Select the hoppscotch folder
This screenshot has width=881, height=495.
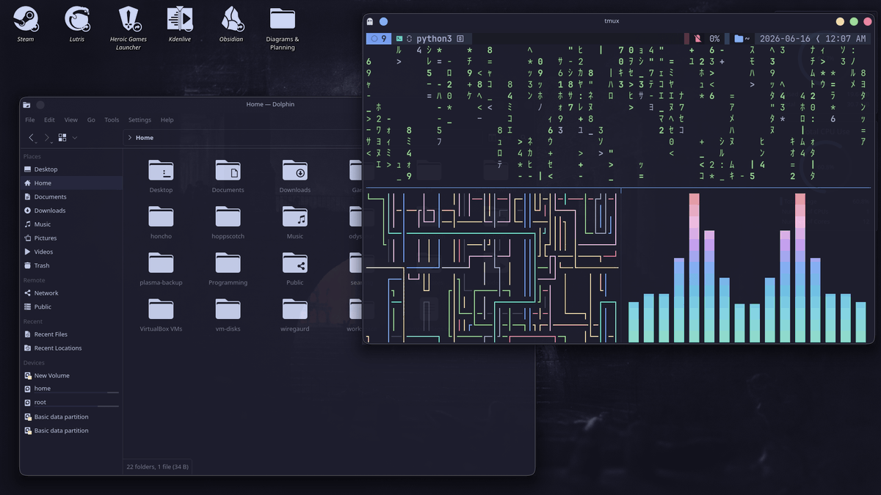[x=228, y=223]
